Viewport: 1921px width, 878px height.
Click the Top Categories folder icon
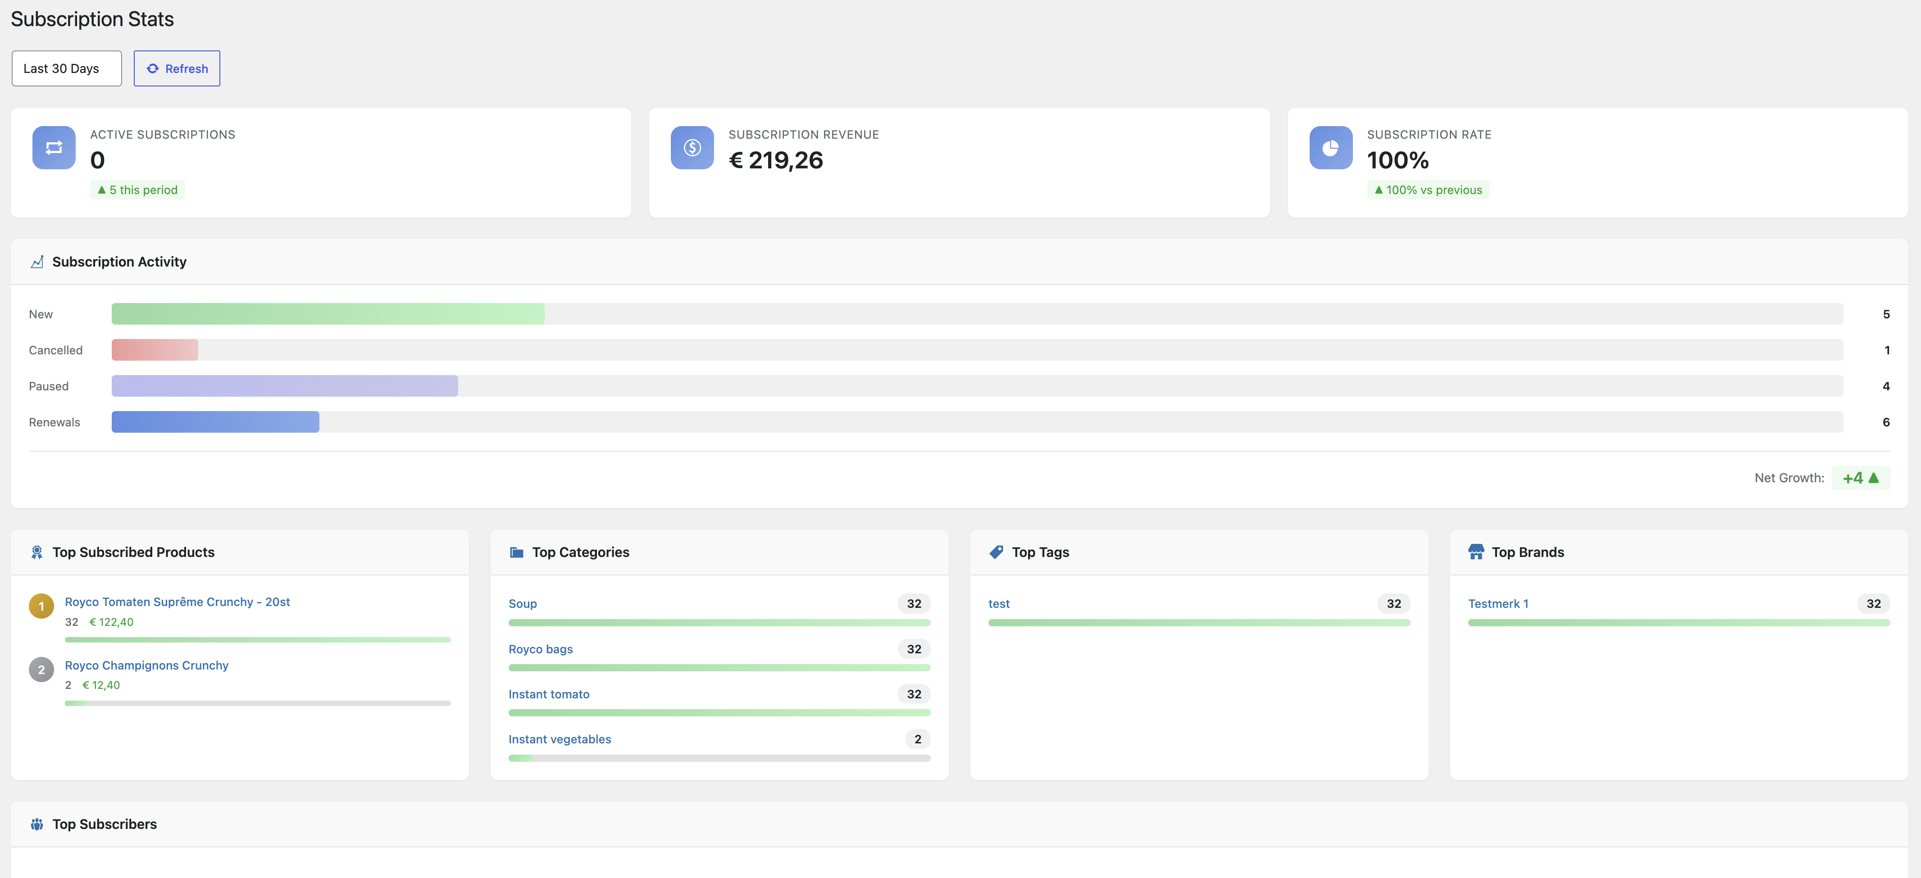point(516,552)
